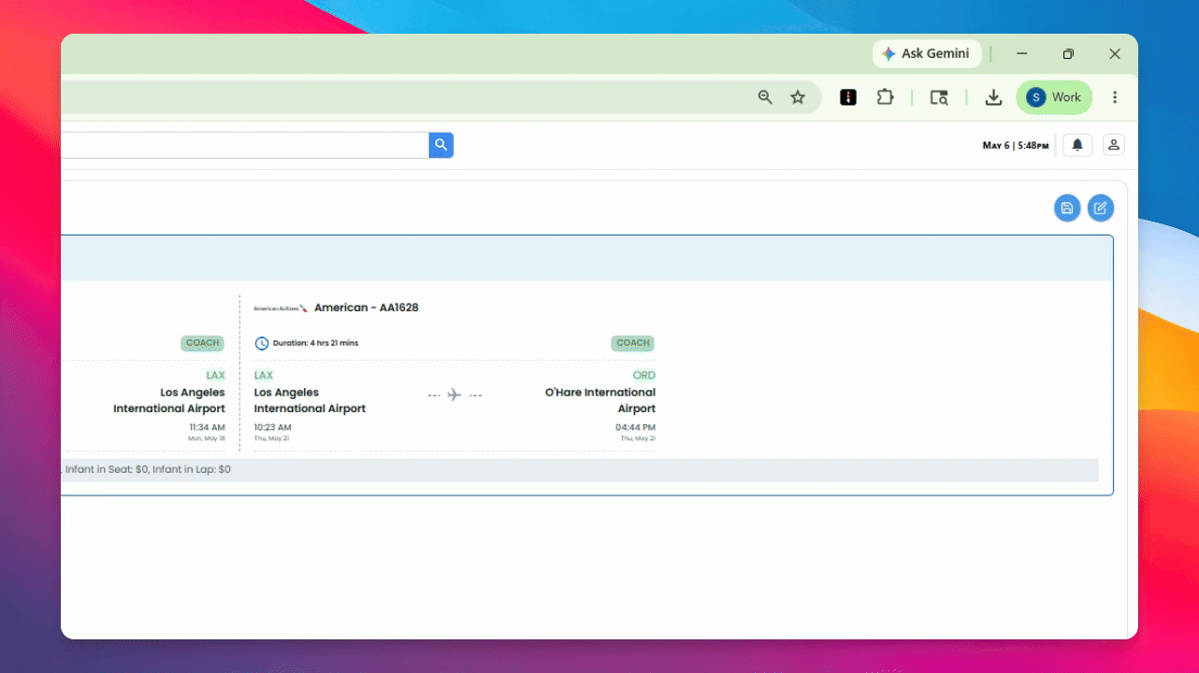Click the blue edit pencil icon
The height and width of the screenshot is (673, 1199).
(x=1101, y=208)
